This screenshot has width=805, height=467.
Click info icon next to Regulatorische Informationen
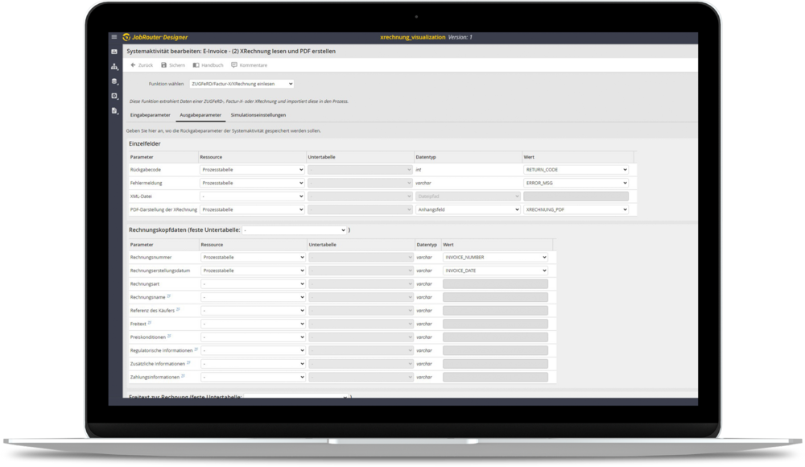196,349
